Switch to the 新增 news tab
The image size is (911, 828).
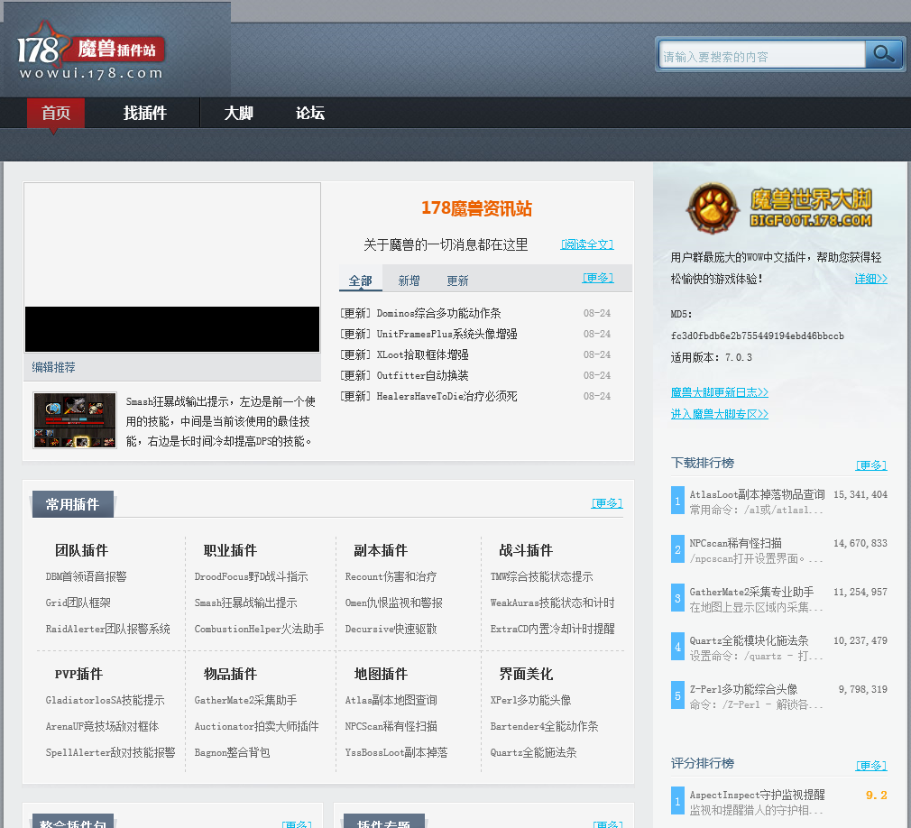(409, 281)
